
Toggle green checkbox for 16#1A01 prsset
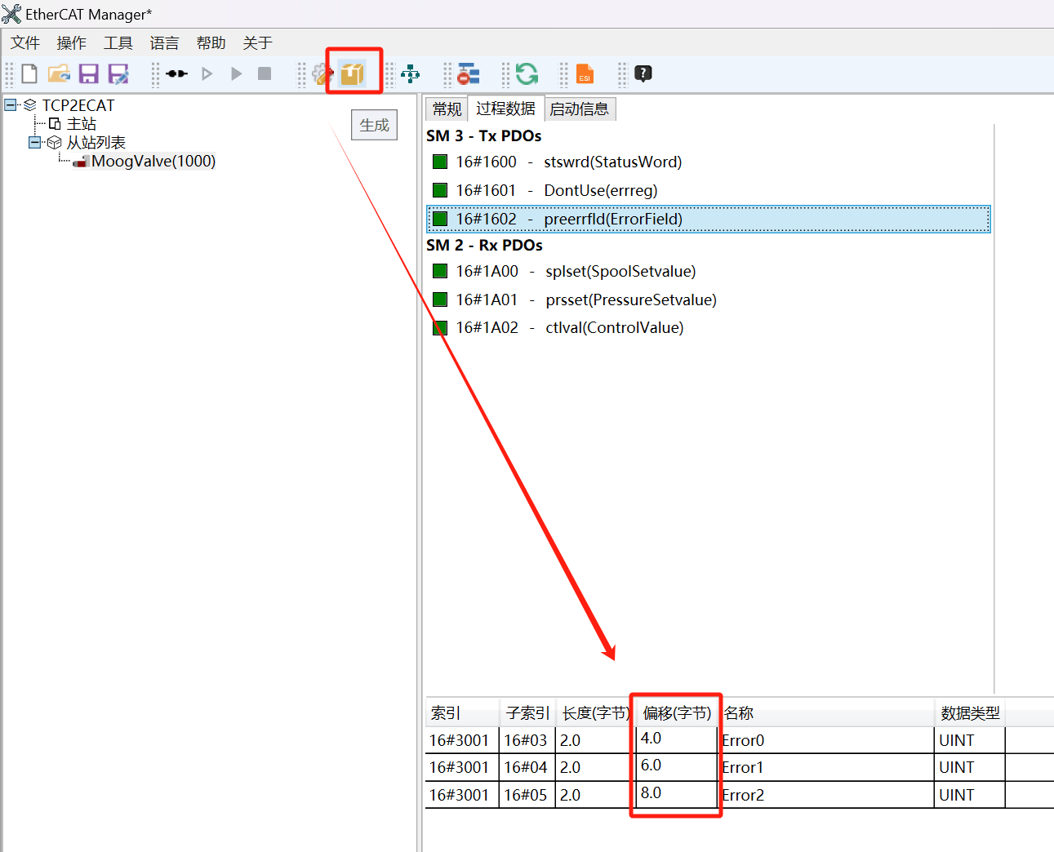coord(440,300)
